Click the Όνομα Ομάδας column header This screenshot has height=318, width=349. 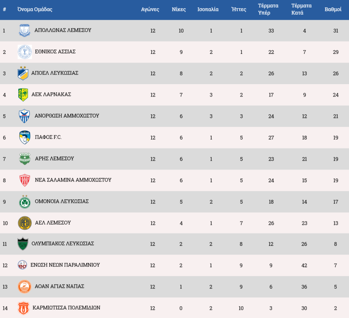coord(35,9)
